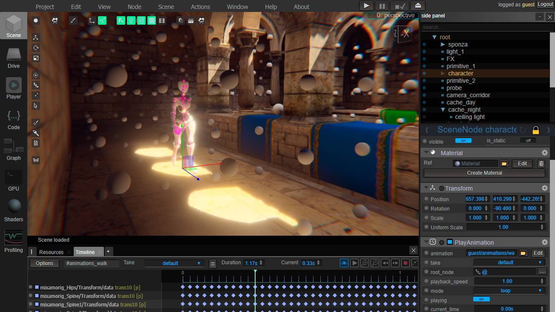Open the Shaders panel in the sidebar
Viewport: 555px width, 312px height.
[14, 210]
